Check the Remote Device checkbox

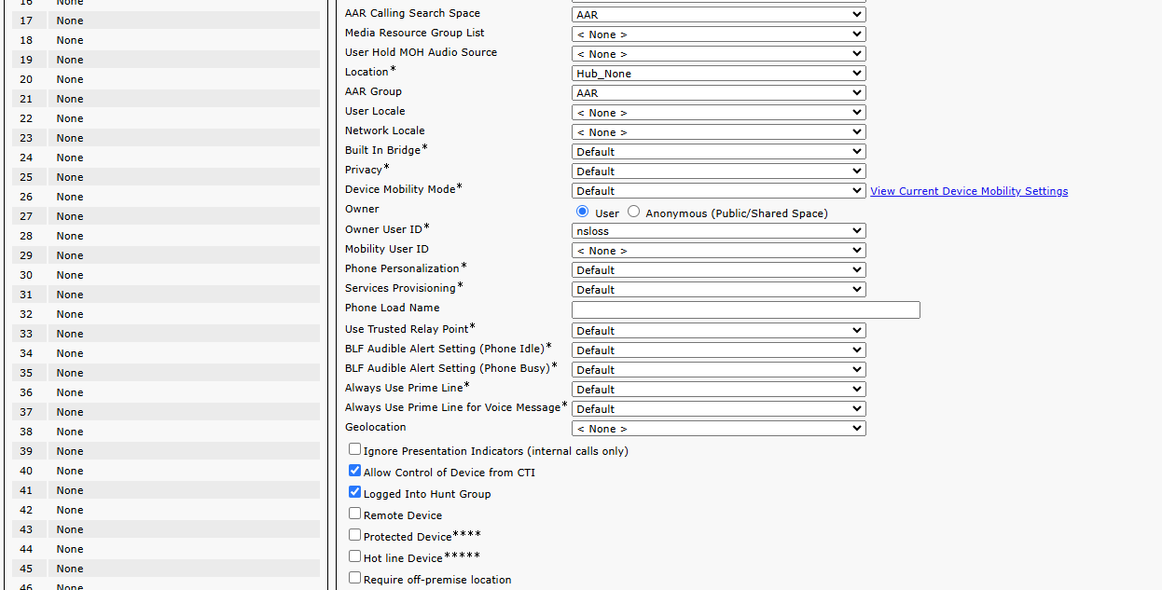(354, 514)
